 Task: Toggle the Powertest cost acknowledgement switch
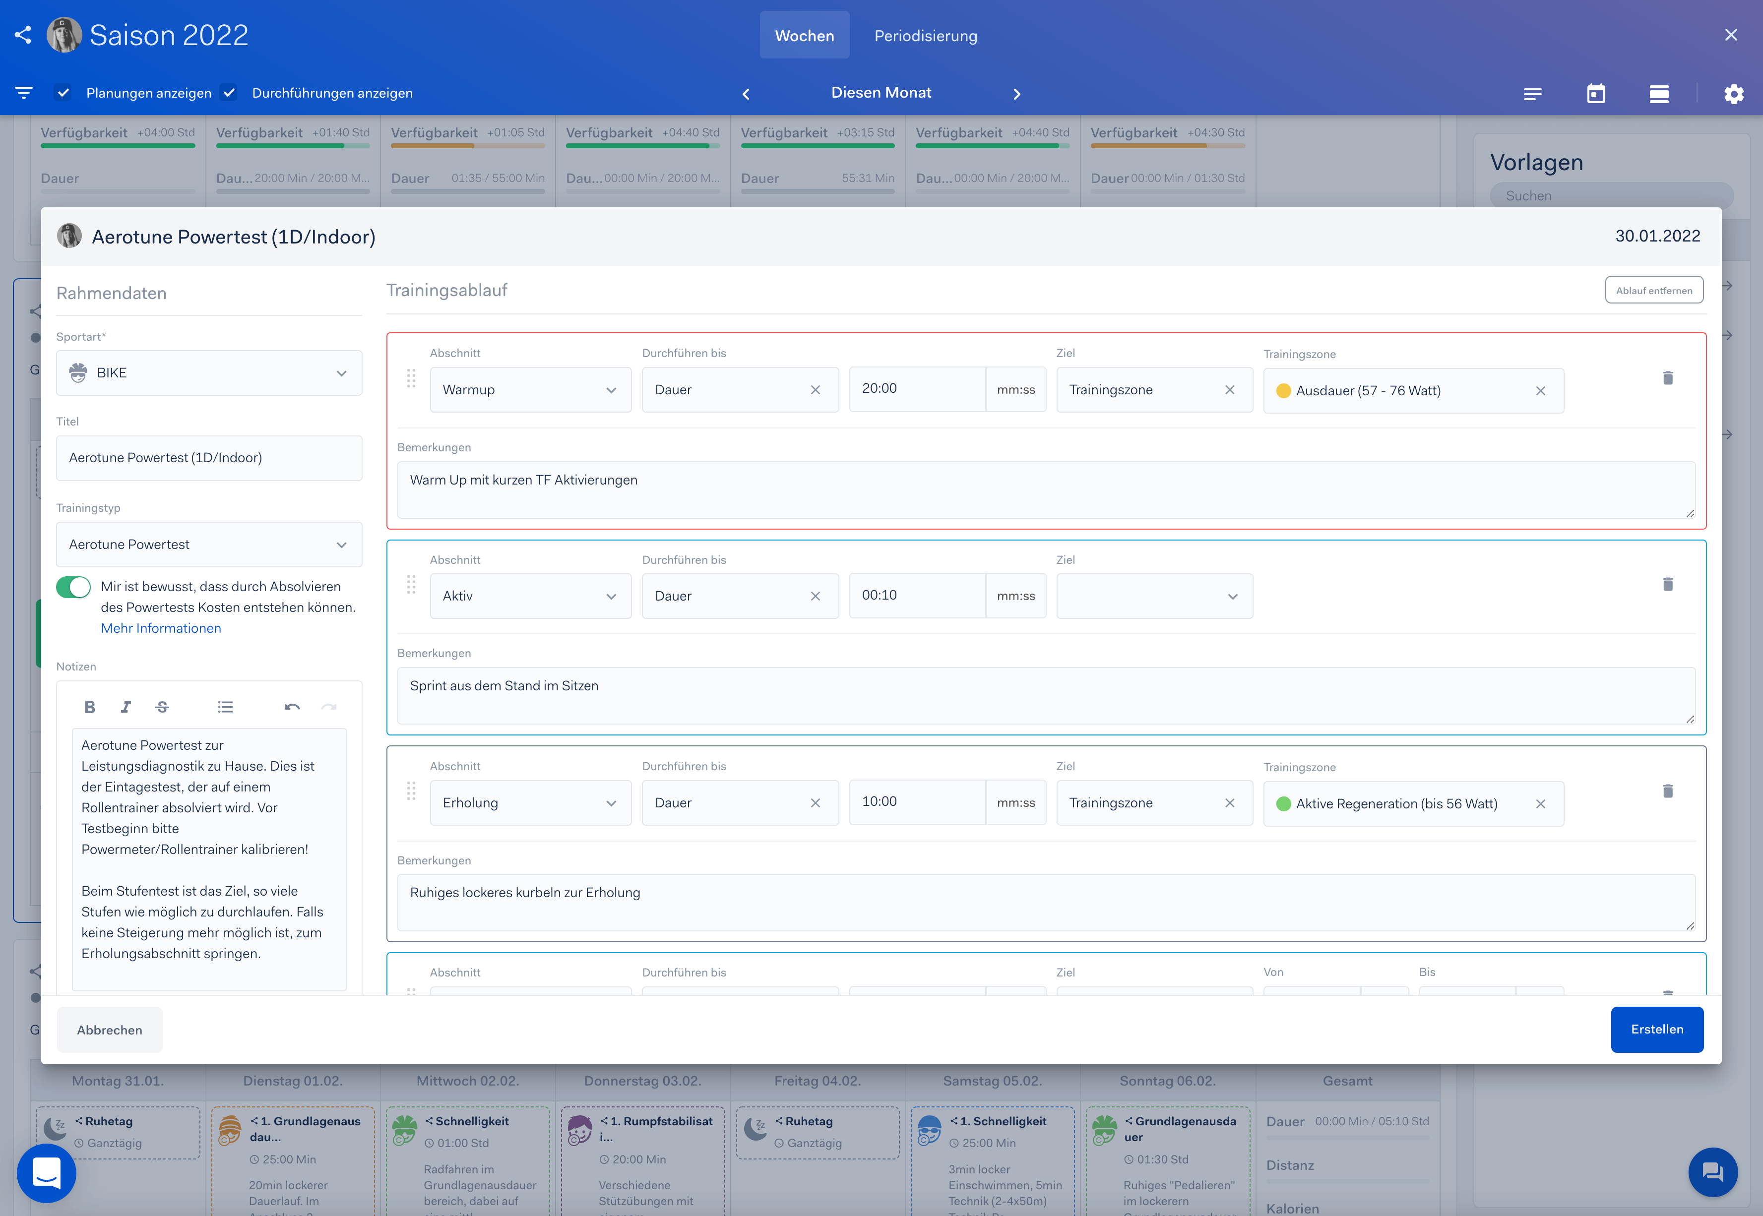click(73, 587)
